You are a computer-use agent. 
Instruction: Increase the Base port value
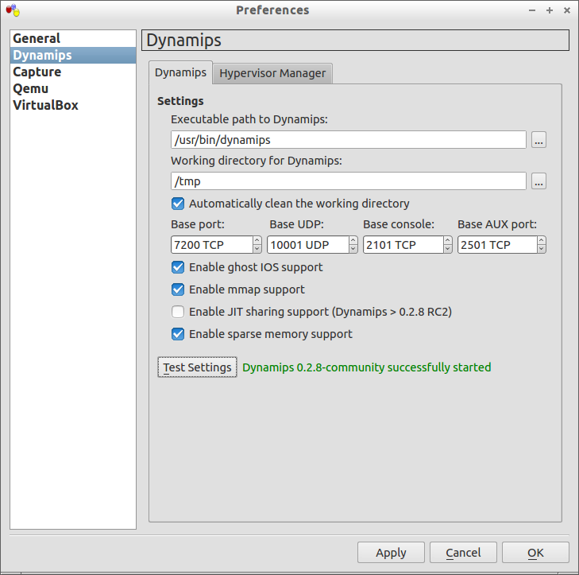tap(257, 240)
